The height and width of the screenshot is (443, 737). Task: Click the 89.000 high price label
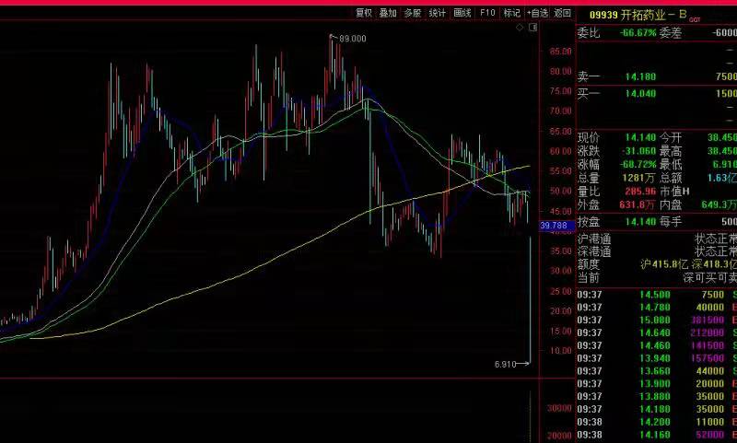tap(352, 39)
